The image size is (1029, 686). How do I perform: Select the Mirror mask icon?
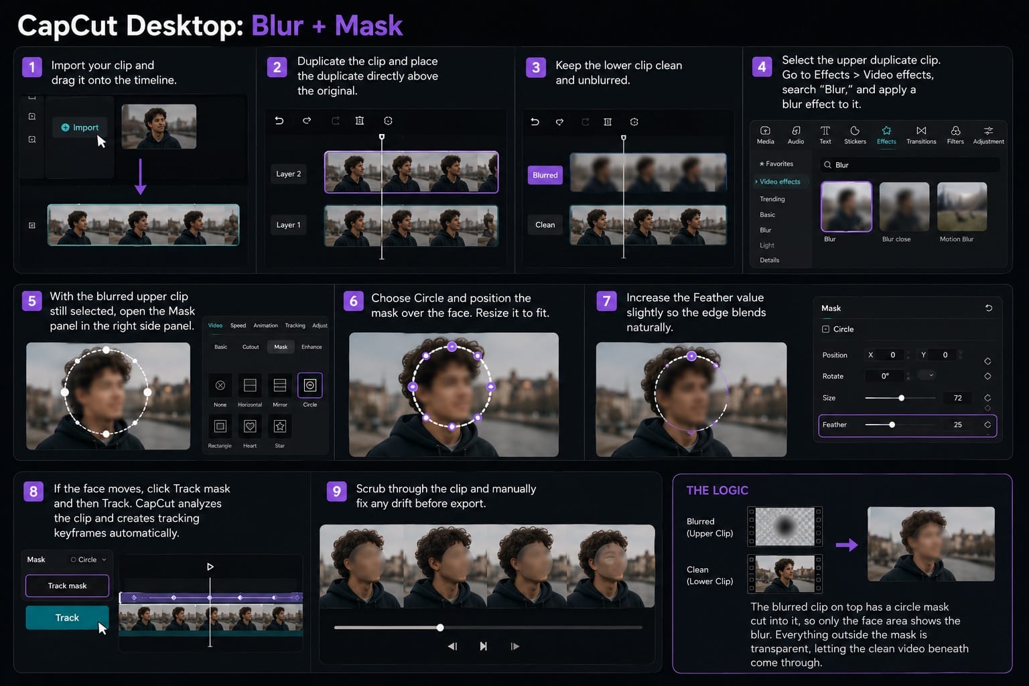tap(280, 385)
